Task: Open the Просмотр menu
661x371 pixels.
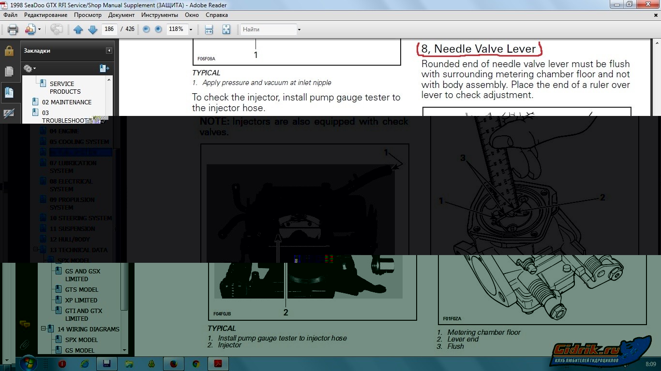Action: [x=88, y=15]
